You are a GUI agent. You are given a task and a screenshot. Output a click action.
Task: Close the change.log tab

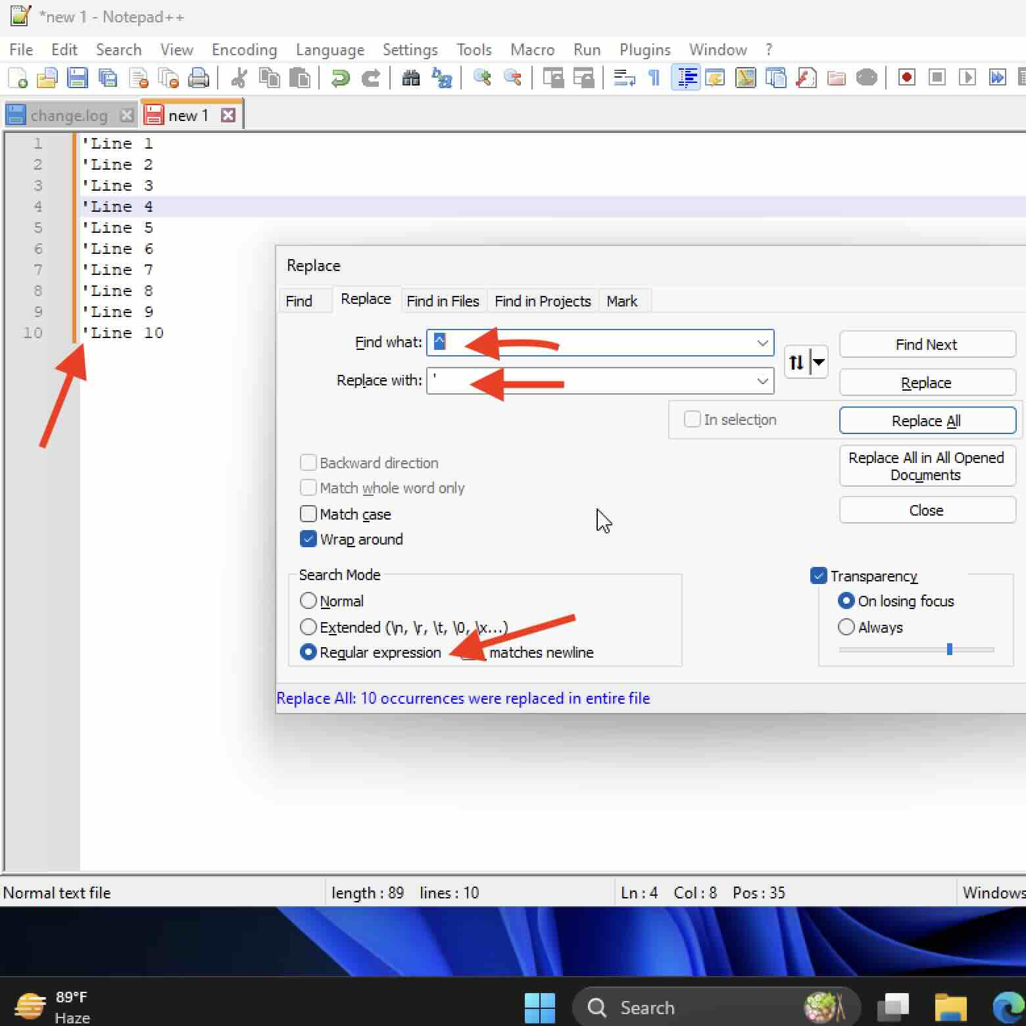(x=126, y=114)
